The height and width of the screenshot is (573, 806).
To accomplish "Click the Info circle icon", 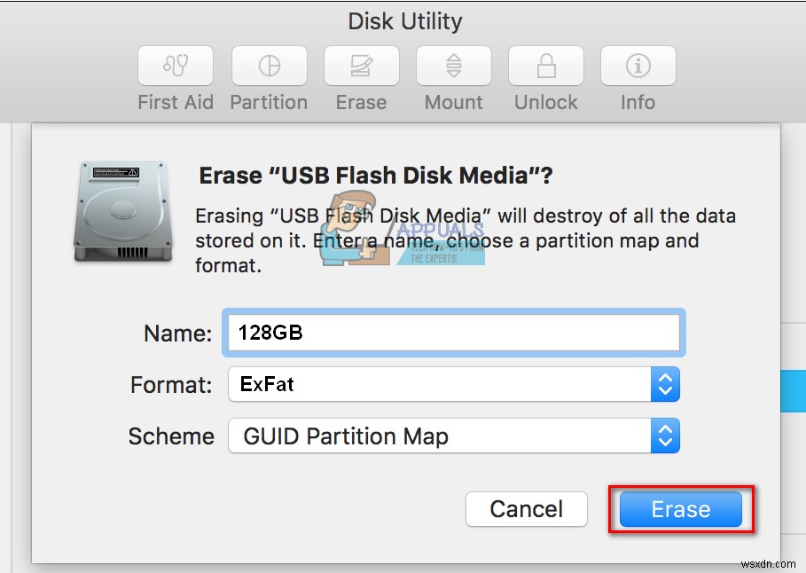I will tap(638, 66).
